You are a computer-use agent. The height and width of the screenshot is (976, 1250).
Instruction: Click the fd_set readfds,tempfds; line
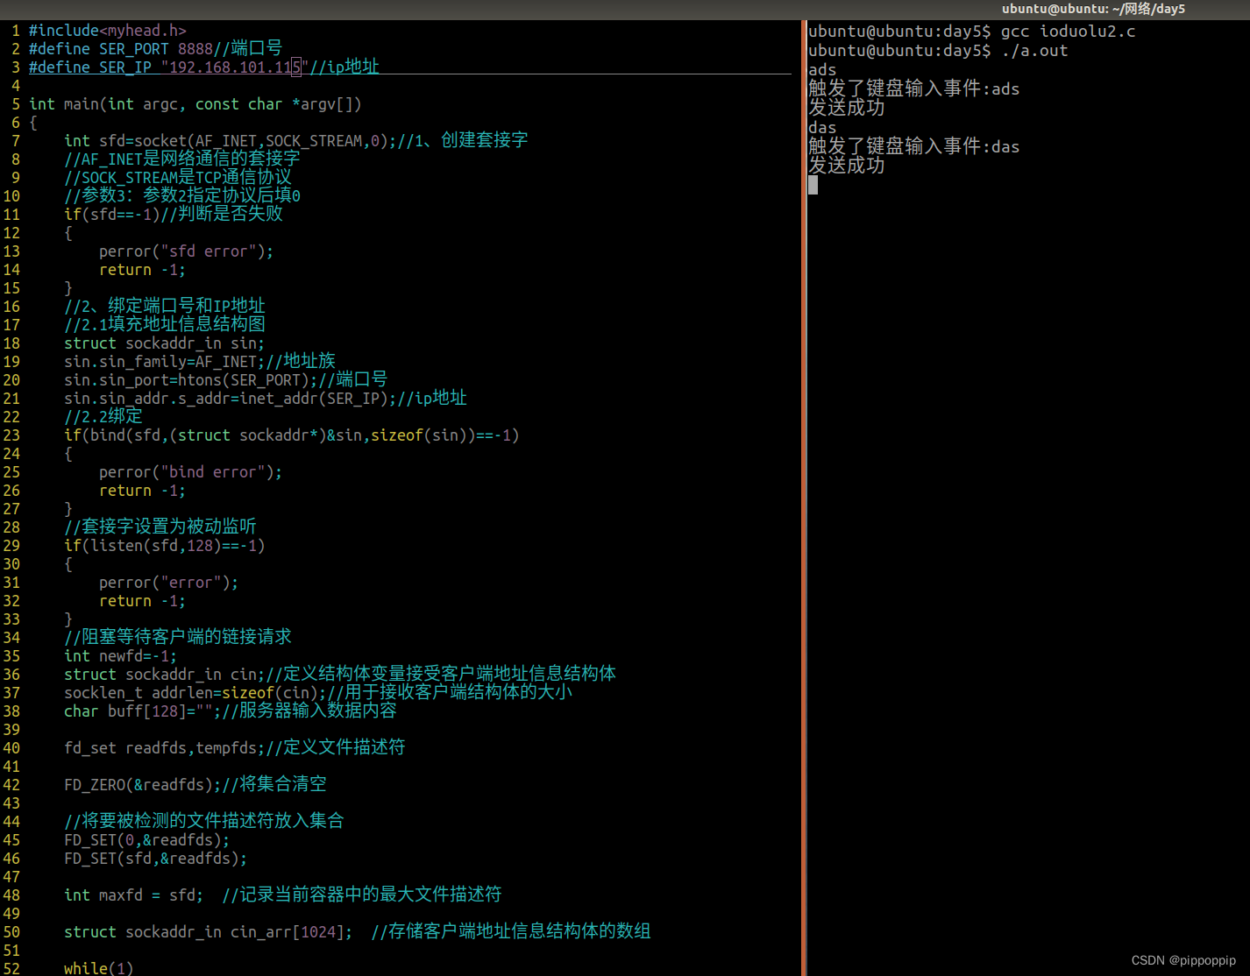coord(234,748)
